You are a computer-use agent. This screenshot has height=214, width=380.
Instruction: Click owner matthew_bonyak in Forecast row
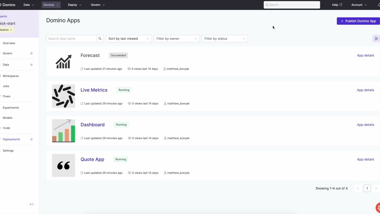178,69
